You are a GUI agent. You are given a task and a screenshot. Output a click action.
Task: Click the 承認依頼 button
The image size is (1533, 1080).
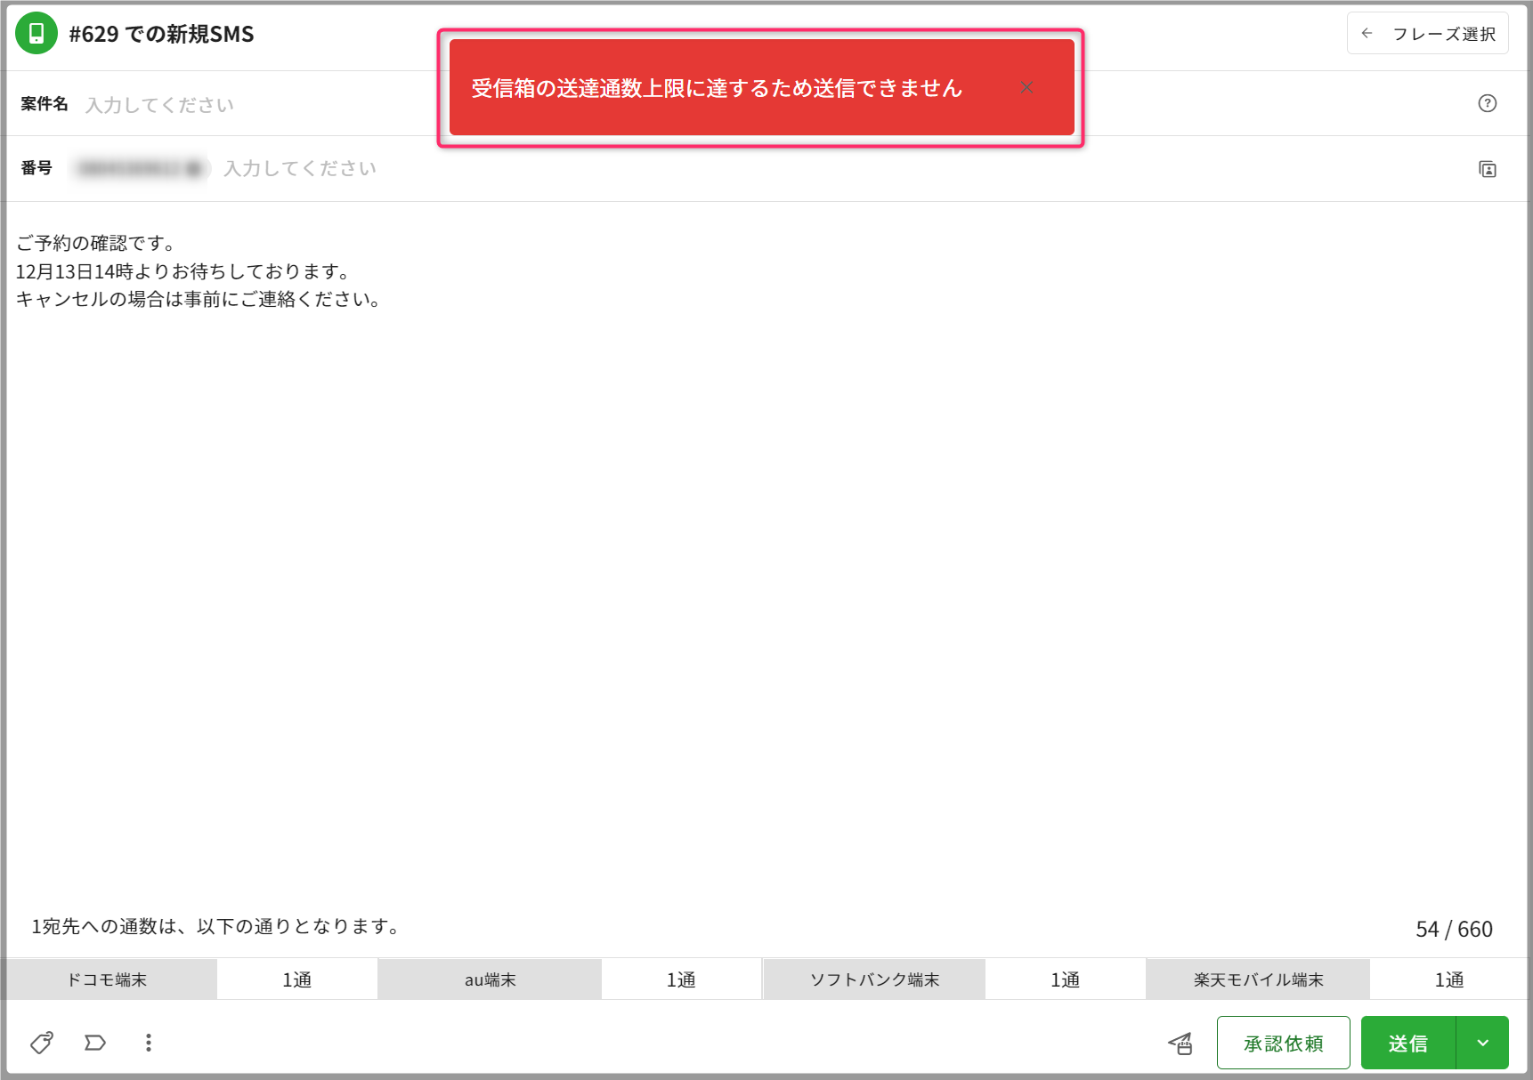coord(1283,1043)
